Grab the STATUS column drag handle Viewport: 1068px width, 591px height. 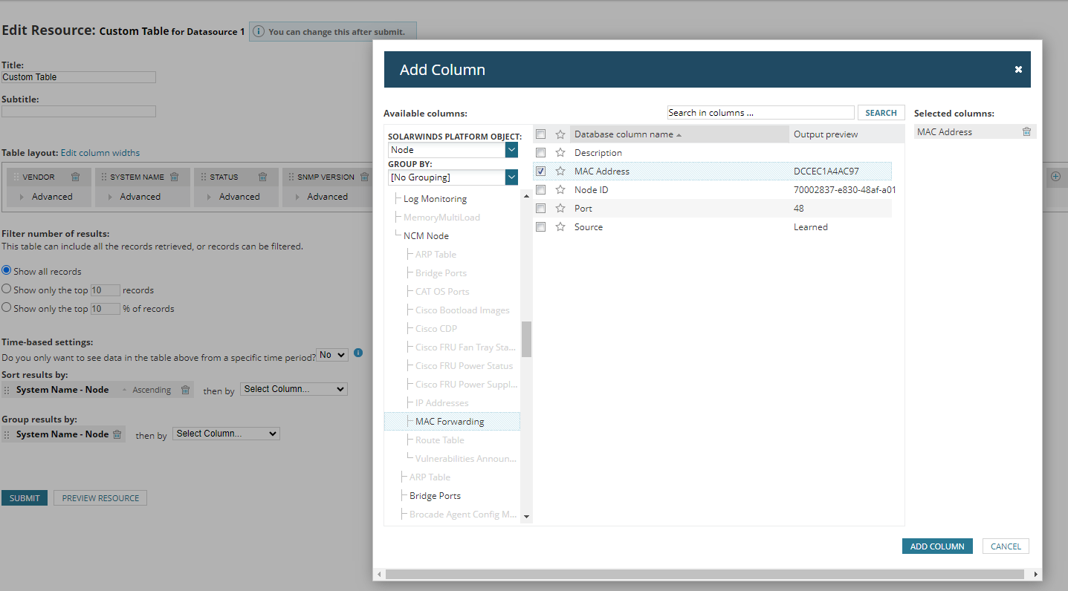point(203,177)
